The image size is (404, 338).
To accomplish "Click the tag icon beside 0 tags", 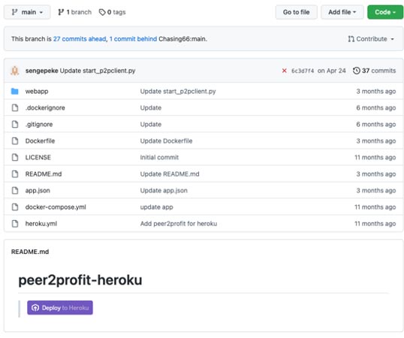I will point(102,12).
